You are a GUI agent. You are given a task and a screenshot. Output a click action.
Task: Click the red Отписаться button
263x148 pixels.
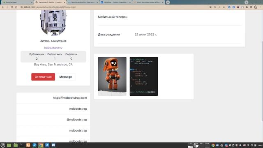click(43, 77)
